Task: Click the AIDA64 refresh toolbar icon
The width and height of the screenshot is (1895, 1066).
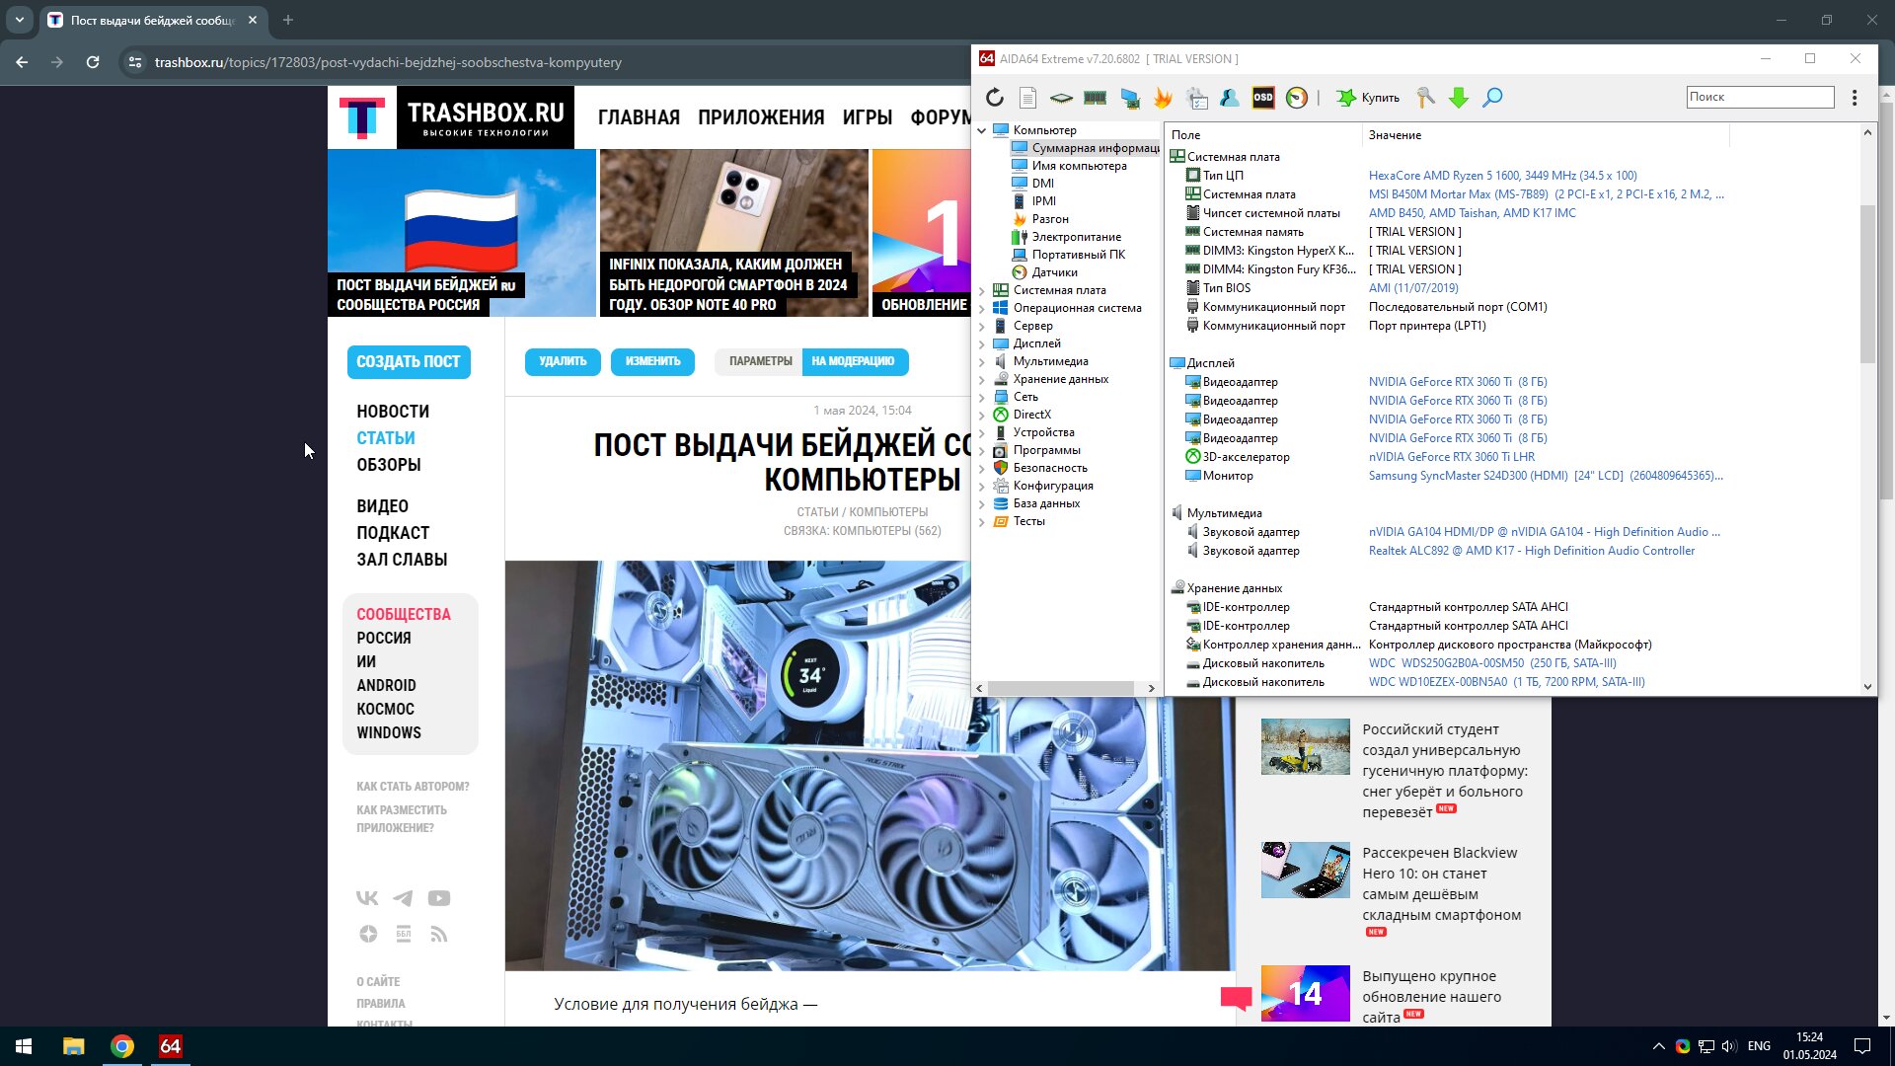Action: 994,97
